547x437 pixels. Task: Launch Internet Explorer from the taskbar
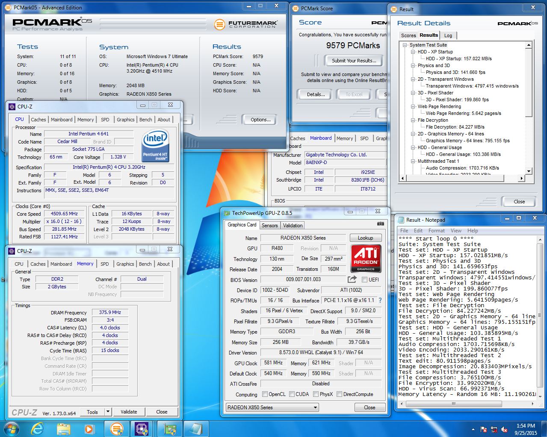pyautogui.click(x=38, y=429)
